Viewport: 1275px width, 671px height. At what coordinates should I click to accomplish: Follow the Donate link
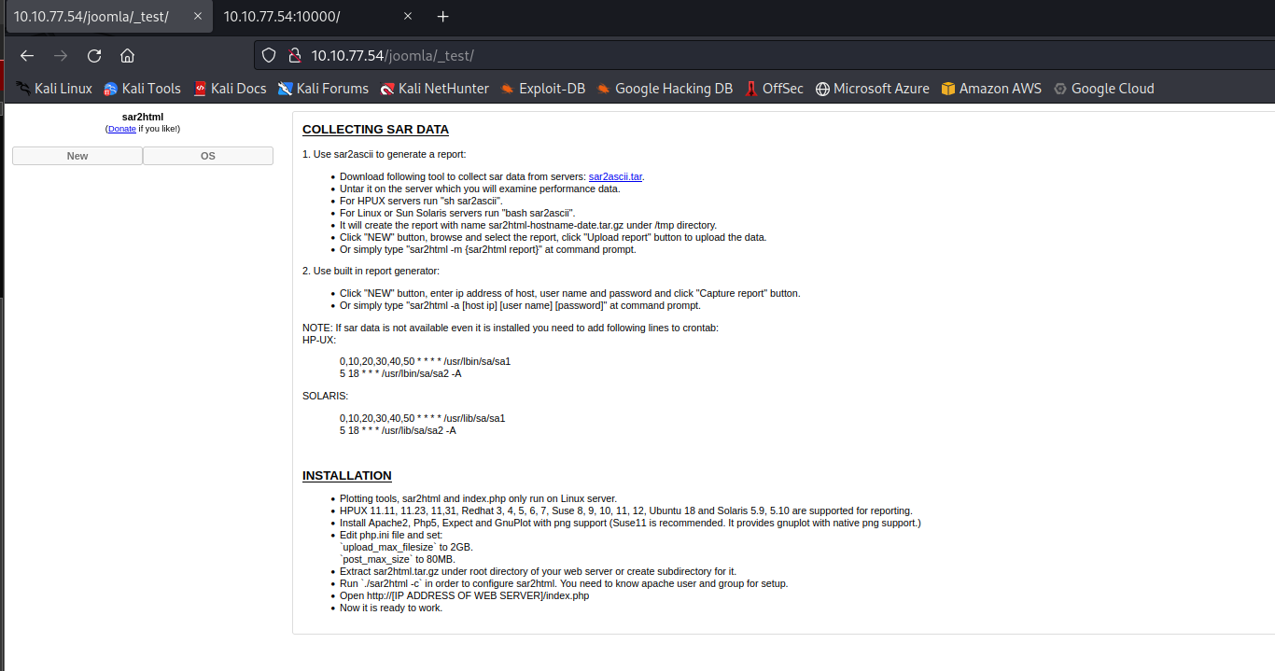[121, 129]
